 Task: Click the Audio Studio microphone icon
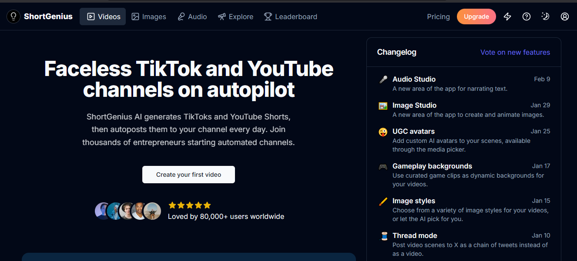[x=383, y=79]
